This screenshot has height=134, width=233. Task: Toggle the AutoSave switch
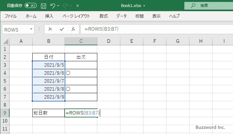(31, 6)
